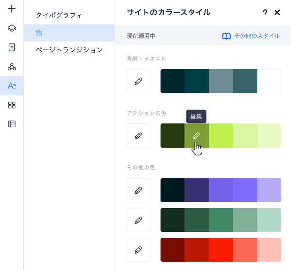
Task: Open the table-shaped CMS icon
Action: [12, 124]
